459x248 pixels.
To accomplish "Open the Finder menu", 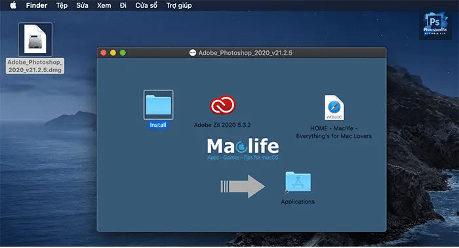I will click(37, 5).
